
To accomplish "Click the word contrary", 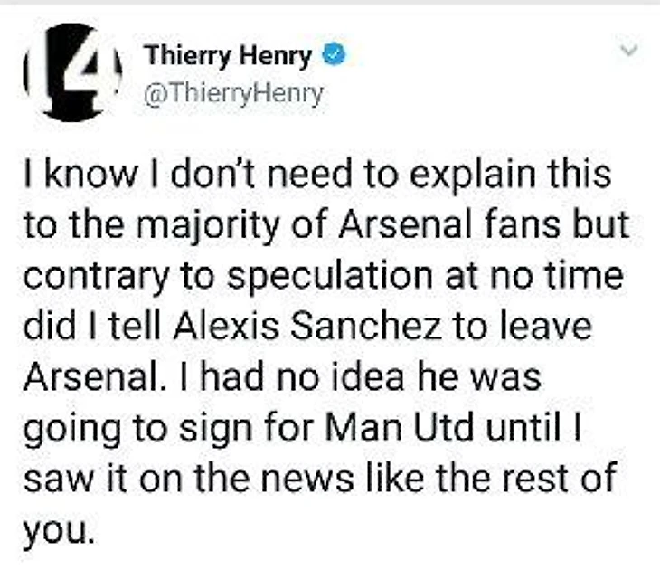I will (x=99, y=275).
